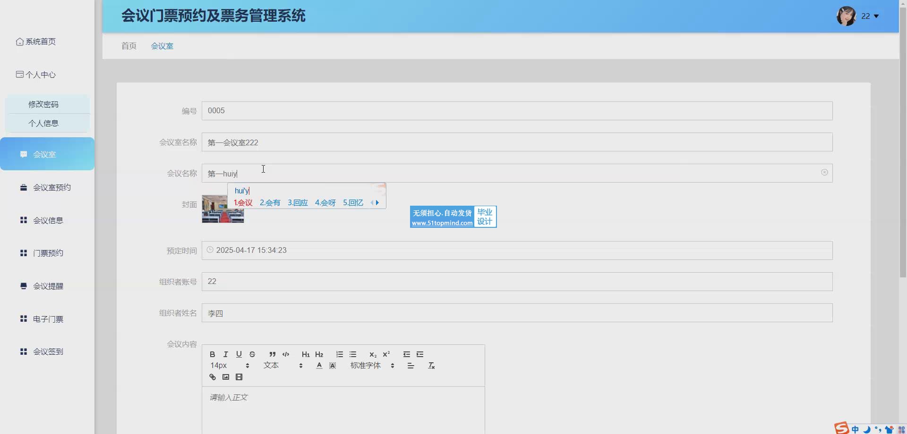The image size is (907, 434).
Task: Open 会议室预约 in the sidebar
Action: click(51, 187)
